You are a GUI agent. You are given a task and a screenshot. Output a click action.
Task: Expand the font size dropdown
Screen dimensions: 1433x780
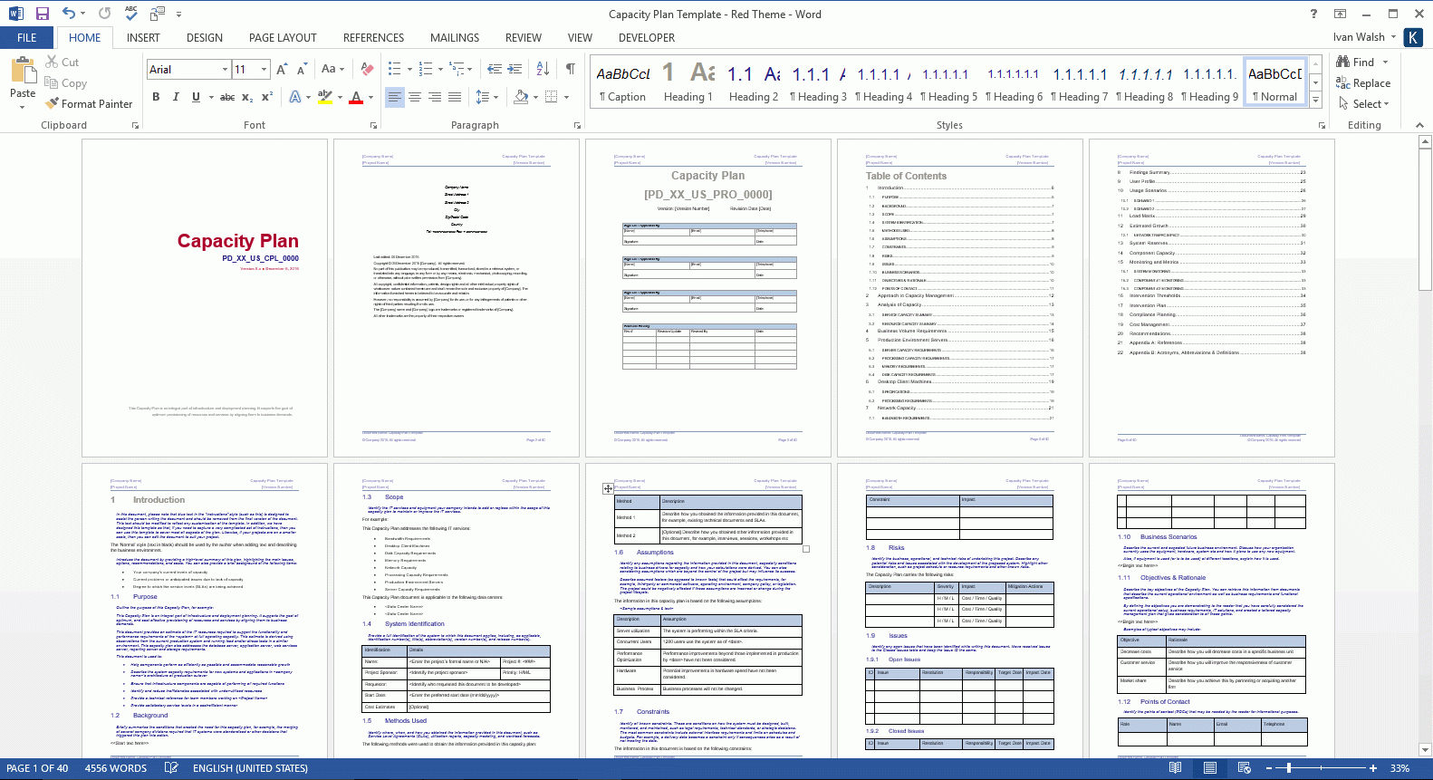pos(264,70)
